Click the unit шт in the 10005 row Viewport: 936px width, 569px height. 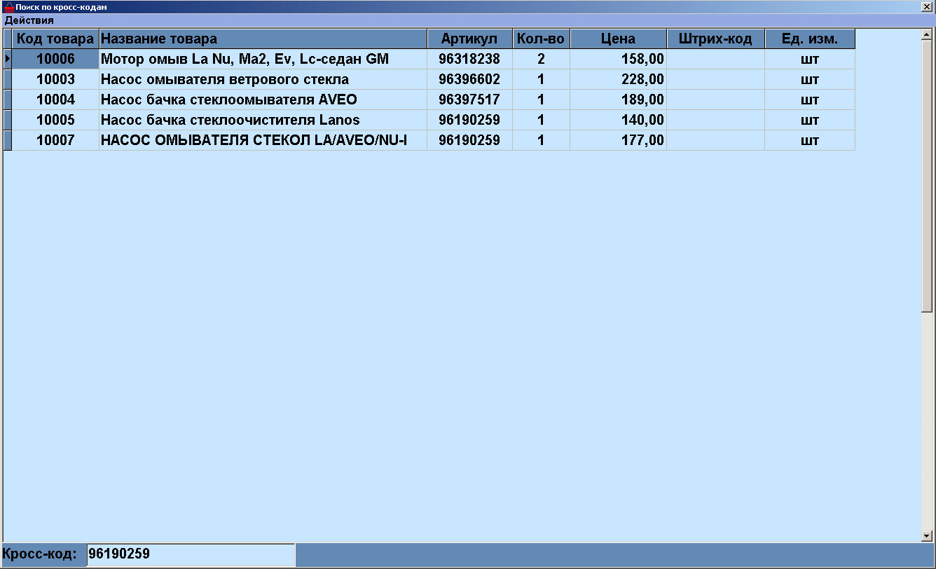click(810, 121)
